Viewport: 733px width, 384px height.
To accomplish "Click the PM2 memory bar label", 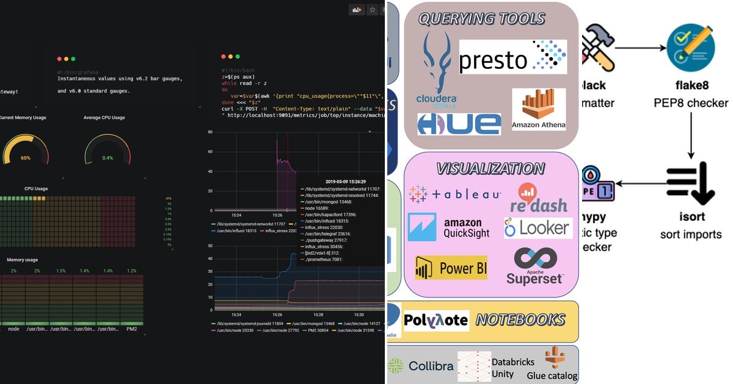I will click(131, 329).
